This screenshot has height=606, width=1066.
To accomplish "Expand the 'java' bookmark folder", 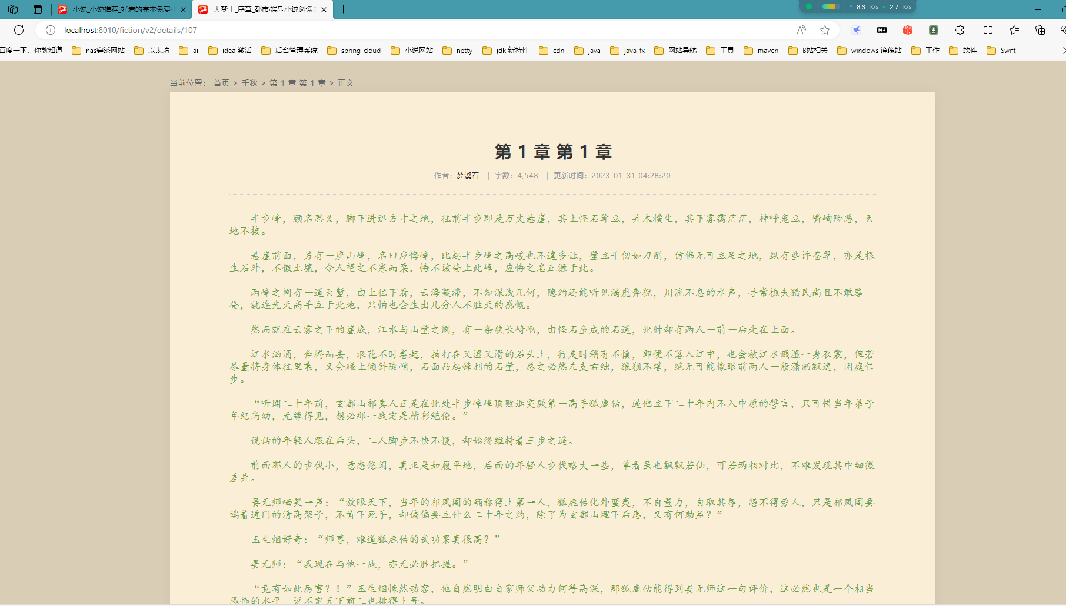I will [588, 51].
